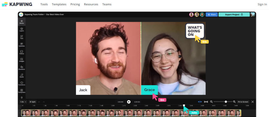
Task: Click the Split button in timeline toolbar
Action: point(33,102)
